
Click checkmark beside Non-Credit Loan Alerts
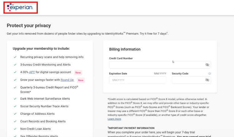pyautogui.click(x=15, y=129)
